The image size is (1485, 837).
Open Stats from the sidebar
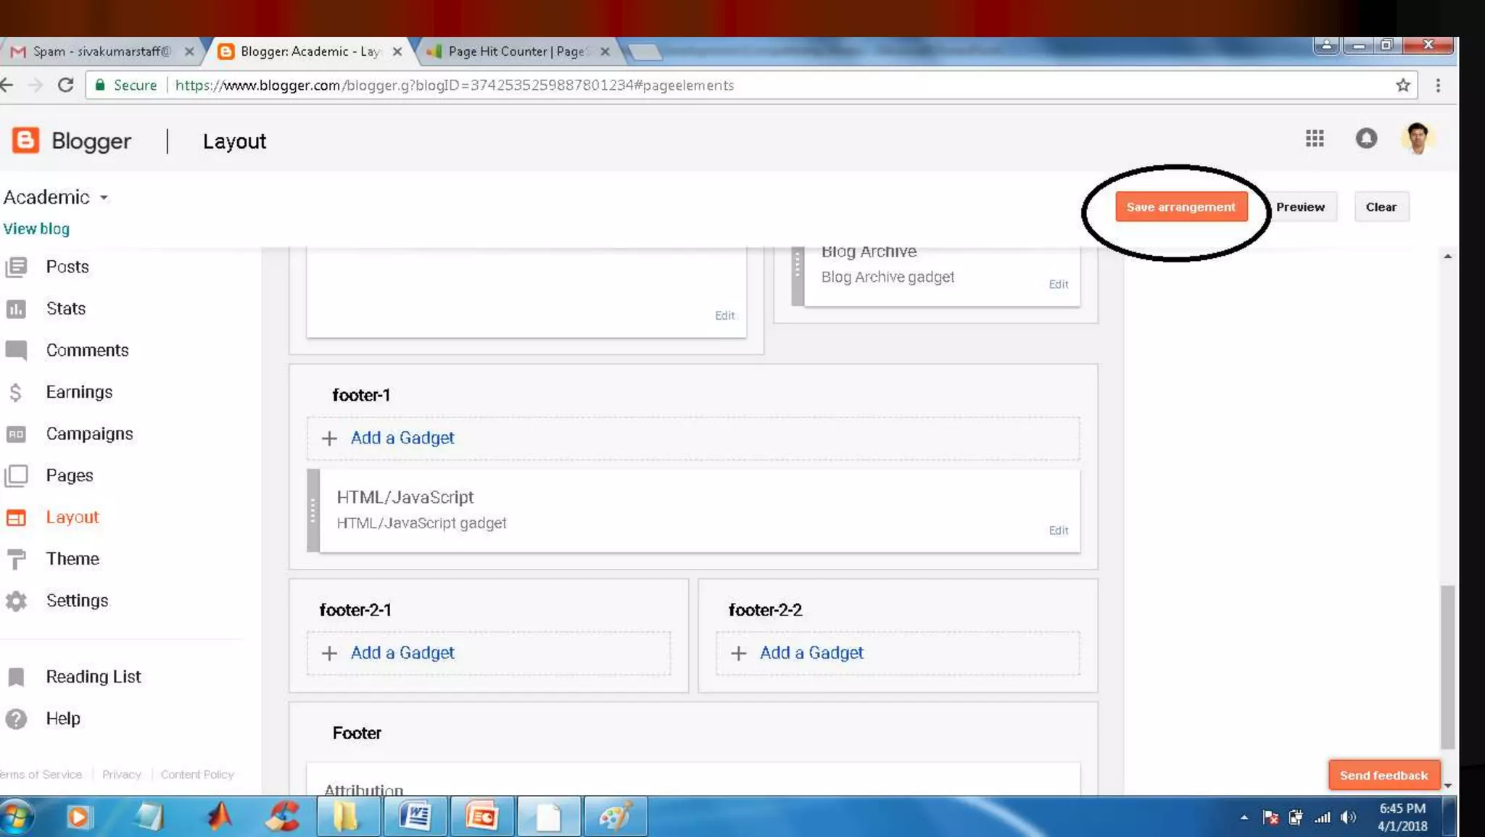click(x=65, y=309)
